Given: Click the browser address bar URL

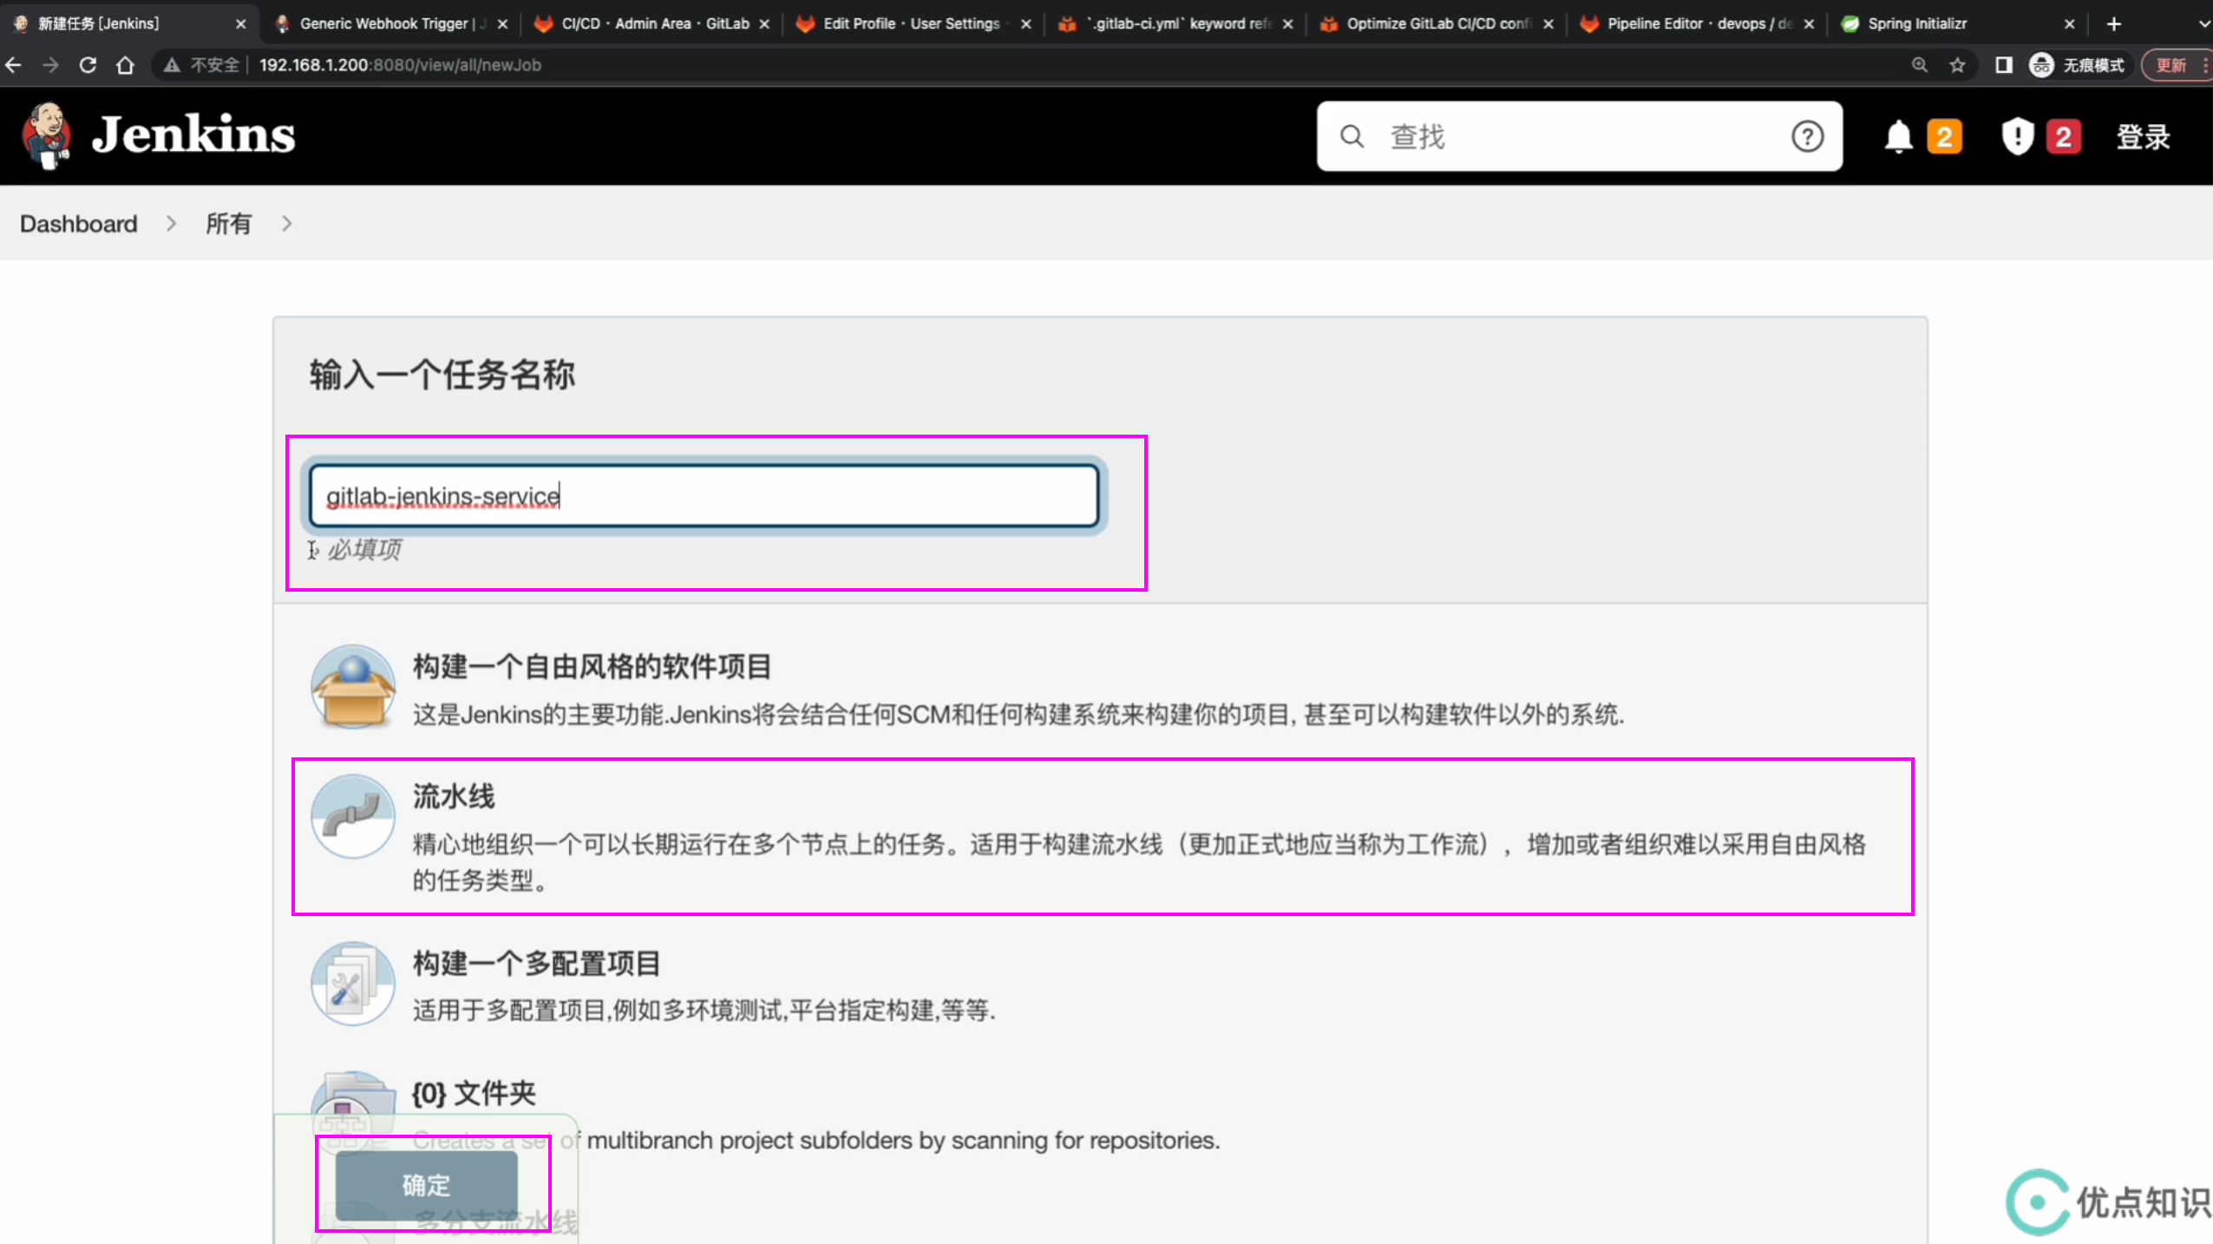Looking at the screenshot, I should (400, 65).
